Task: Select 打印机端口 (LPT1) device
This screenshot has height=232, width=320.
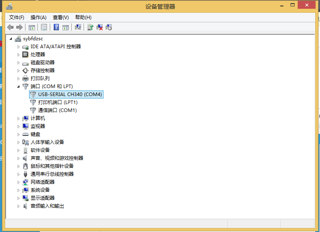Action: pyautogui.click(x=58, y=102)
